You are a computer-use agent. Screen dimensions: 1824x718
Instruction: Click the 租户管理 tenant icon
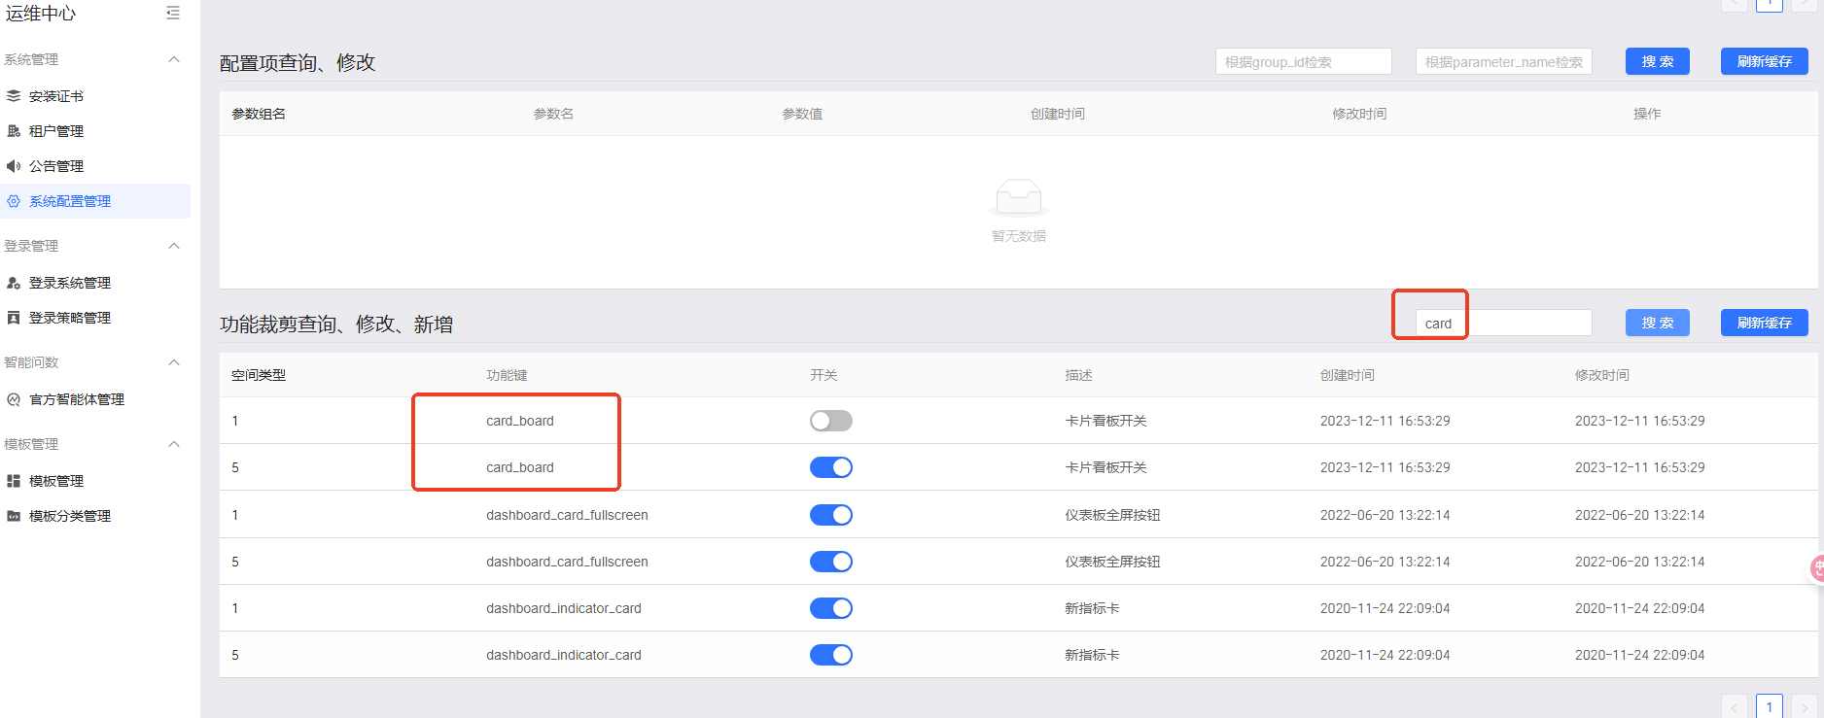[x=14, y=131]
